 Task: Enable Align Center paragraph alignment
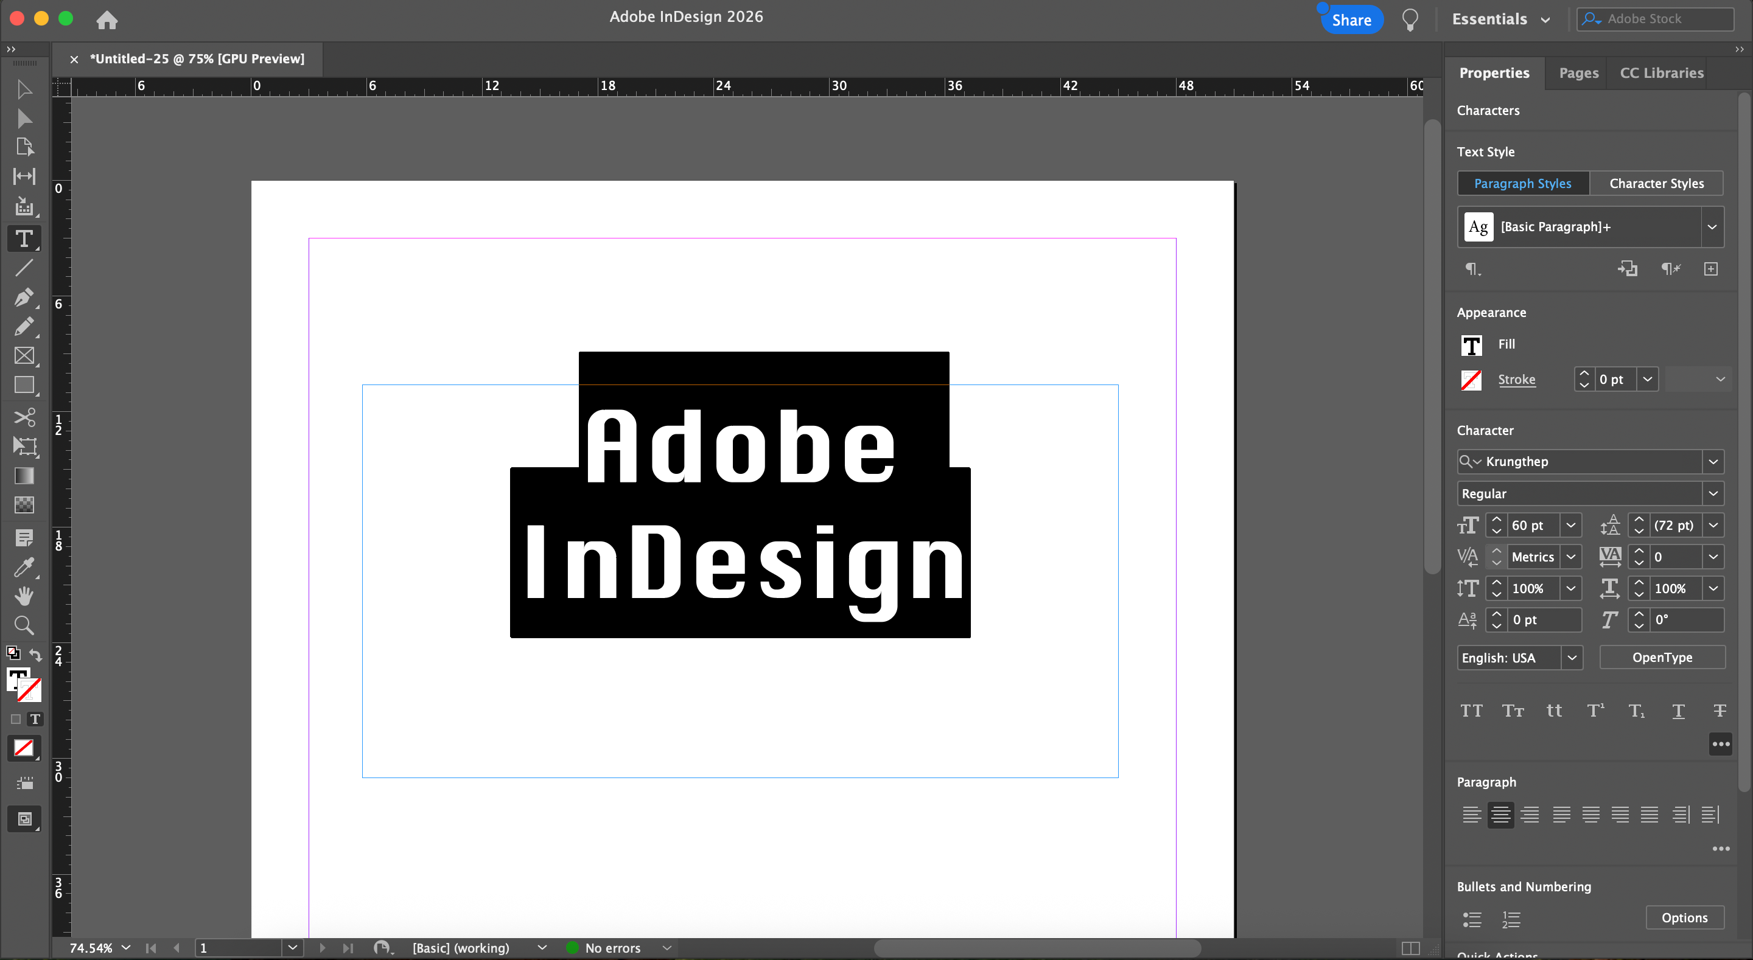(x=1500, y=815)
